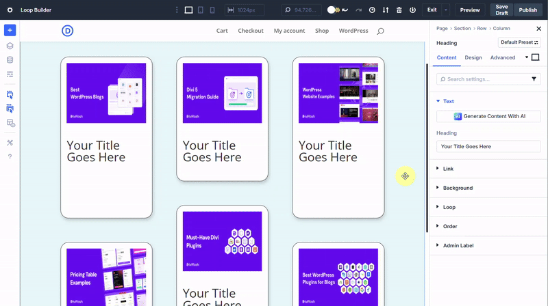Click the Divi logo in header
548x306 pixels.
(67, 31)
